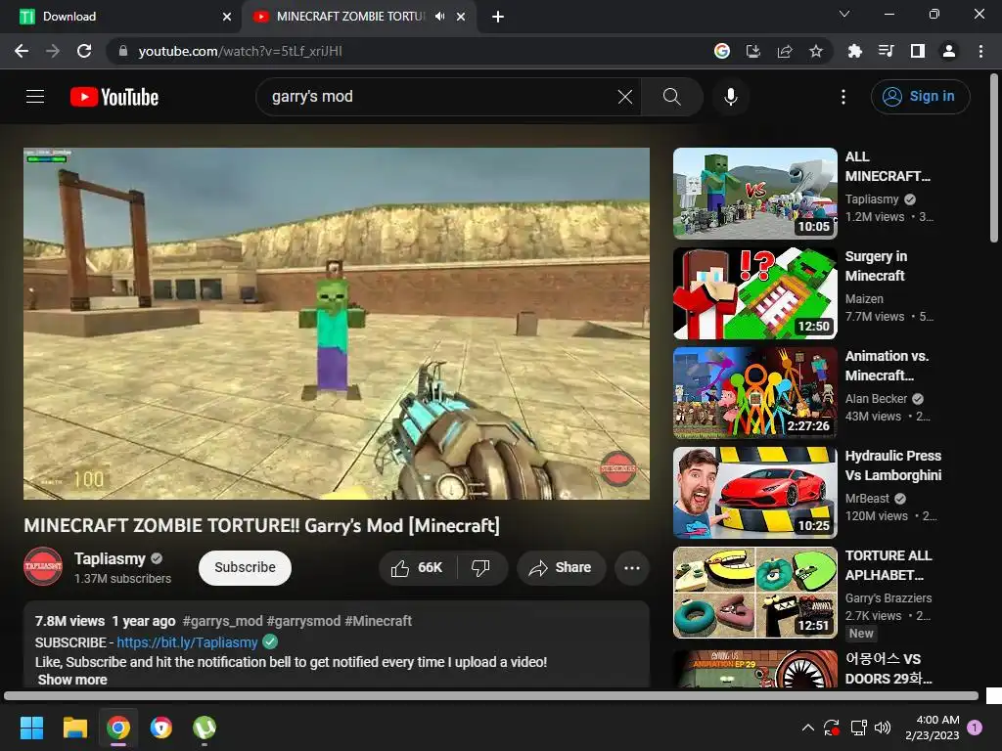Open YouTube settings three-dot menu
Image resolution: width=1002 pixels, height=751 pixels.
[x=843, y=97]
